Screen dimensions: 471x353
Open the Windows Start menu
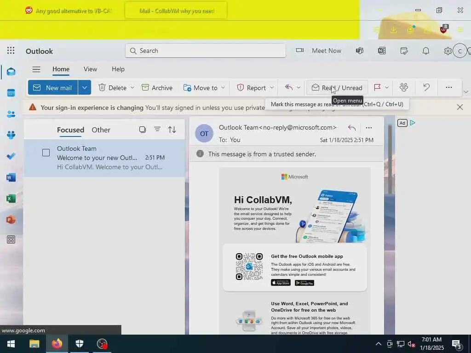coord(11,344)
